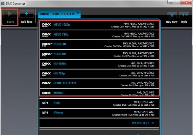Image resolution: width=193 pixels, height=135 pixels.
Task: Click the Help label text
Action: tap(184, 22)
